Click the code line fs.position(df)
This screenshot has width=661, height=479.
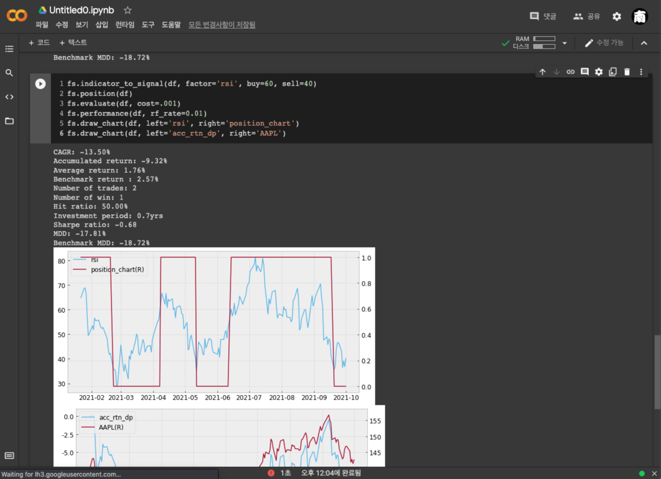pos(100,94)
